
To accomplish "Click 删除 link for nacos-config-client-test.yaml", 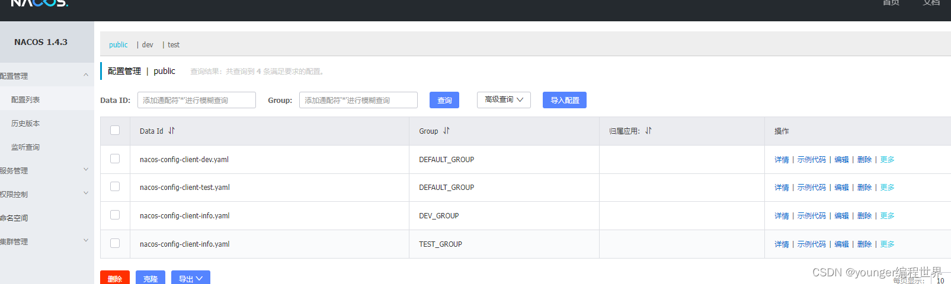I will [x=864, y=188].
